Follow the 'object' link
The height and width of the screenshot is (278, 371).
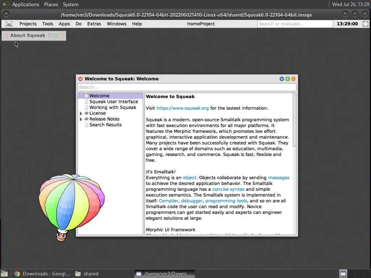point(189,177)
